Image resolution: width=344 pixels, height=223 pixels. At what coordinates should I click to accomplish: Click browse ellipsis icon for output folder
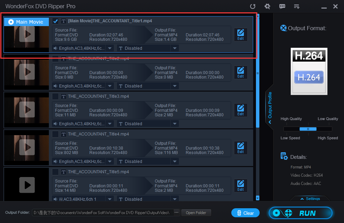[x=176, y=213]
